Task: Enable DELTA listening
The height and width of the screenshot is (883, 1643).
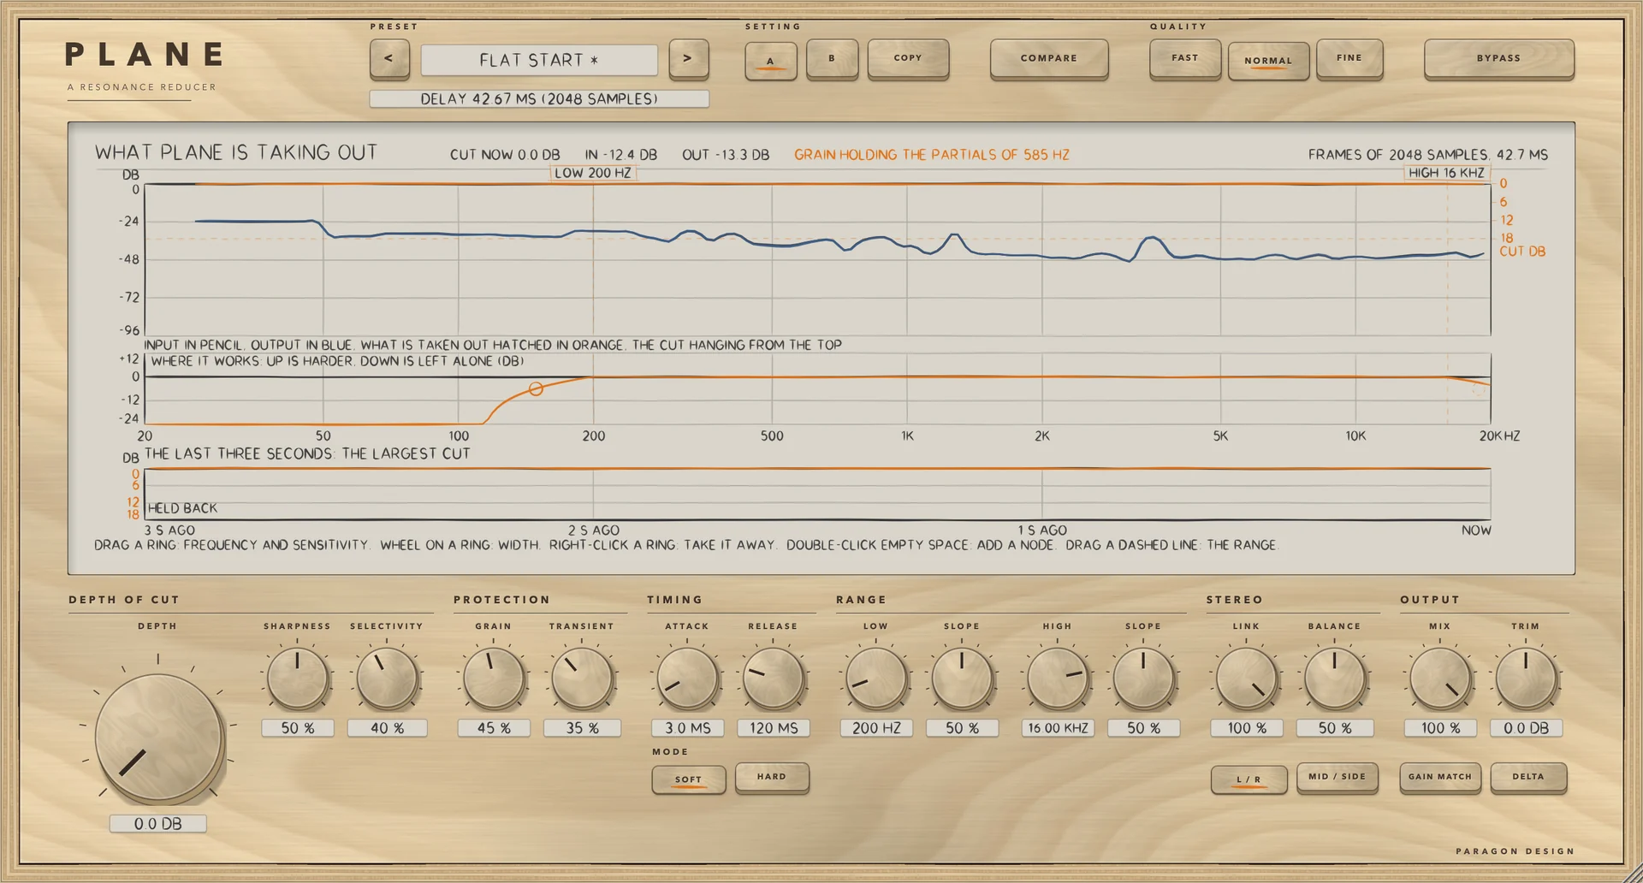Action: 1528,778
